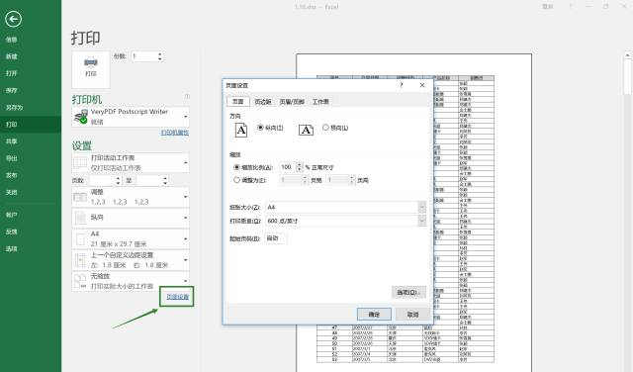Expand the custom margins 上一个自定义边距设置 dropdown
Screen dimensions: 633x372
[x=131, y=260]
